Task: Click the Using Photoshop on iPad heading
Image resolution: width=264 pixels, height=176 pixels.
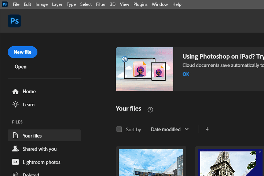Action: [x=223, y=56]
